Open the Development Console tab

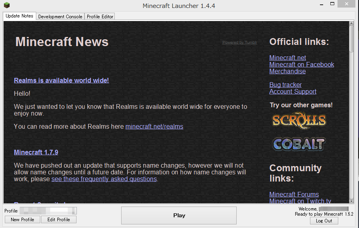60,16
